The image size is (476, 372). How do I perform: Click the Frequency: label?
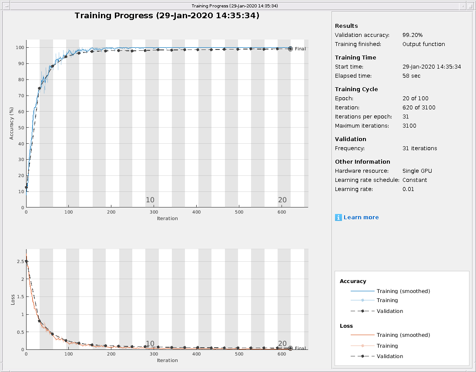coord(350,148)
